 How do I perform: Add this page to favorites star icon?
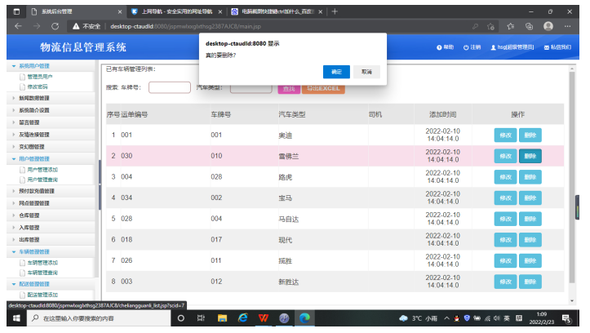click(x=490, y=26)
